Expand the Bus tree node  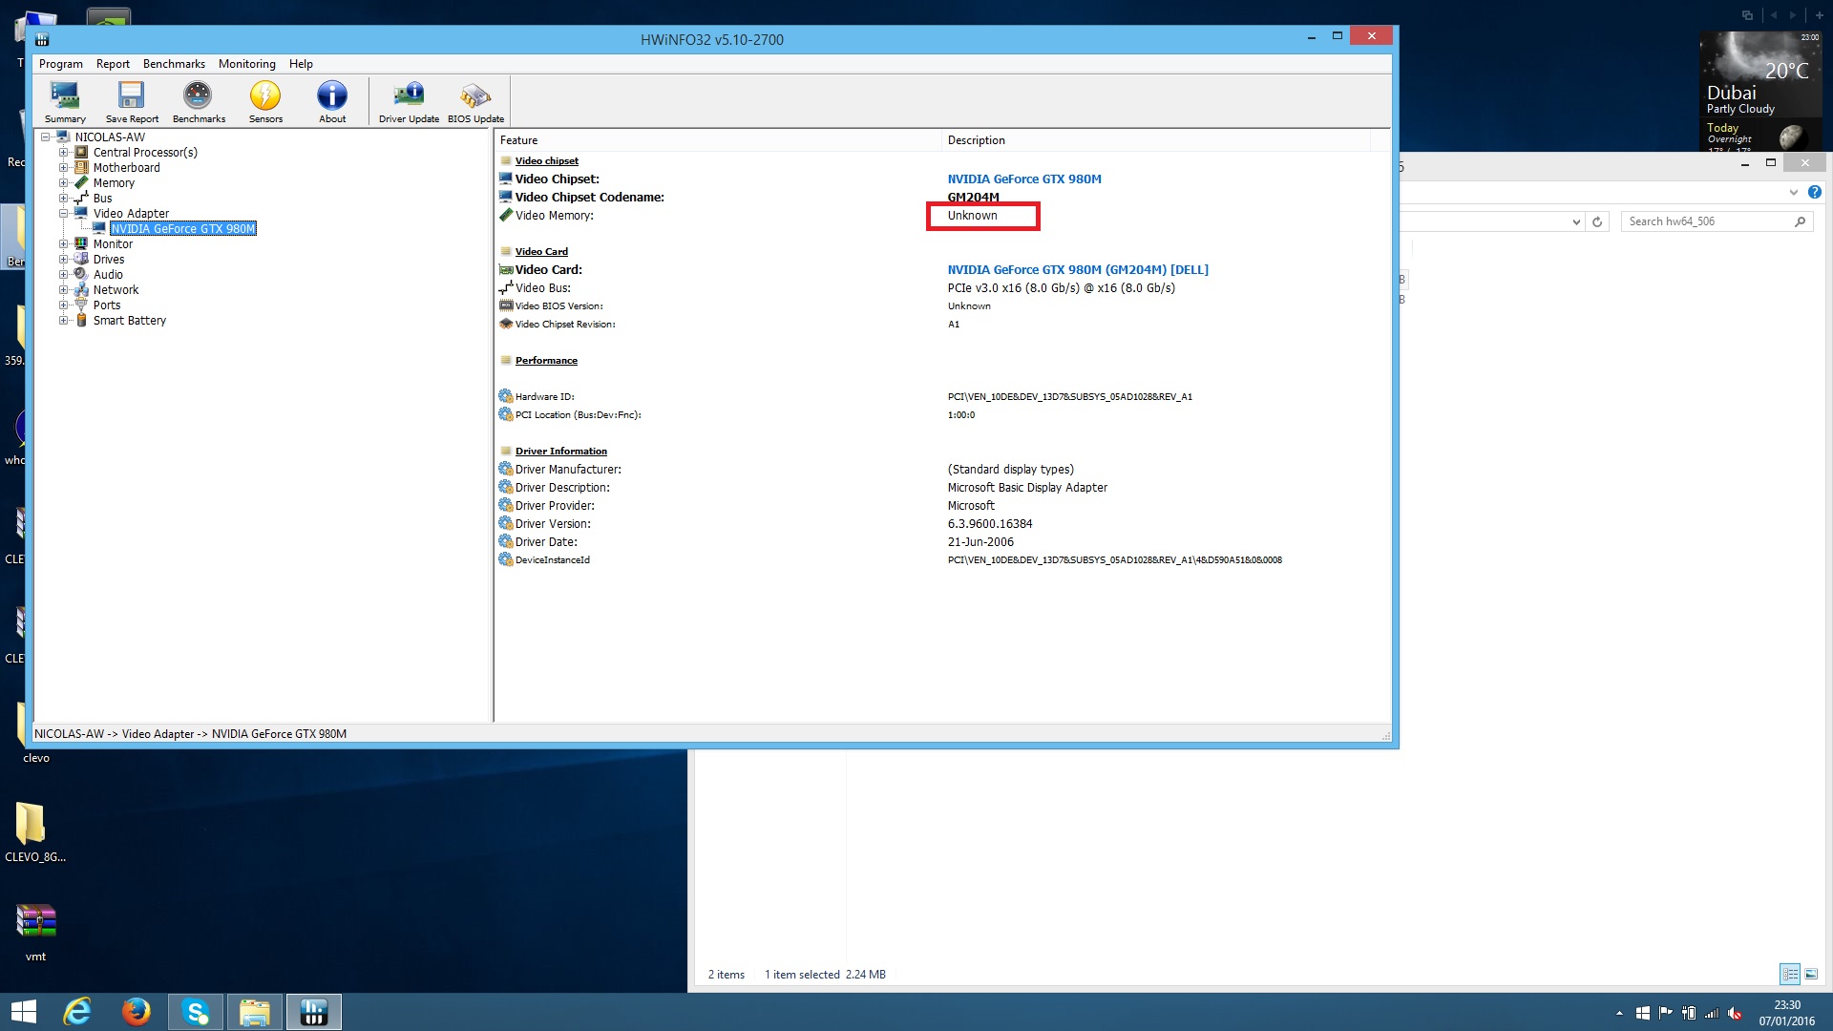[x=63, y=198]
